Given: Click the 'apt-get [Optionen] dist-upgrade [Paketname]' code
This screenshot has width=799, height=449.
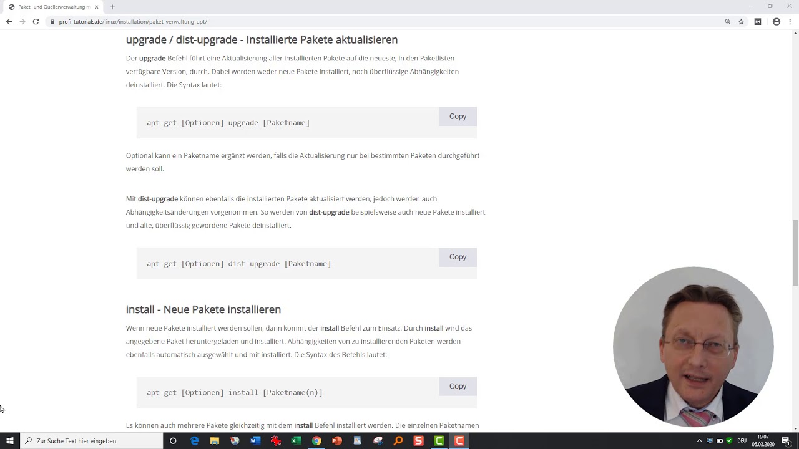Looking at the screenshot, I should coord(239,264).
